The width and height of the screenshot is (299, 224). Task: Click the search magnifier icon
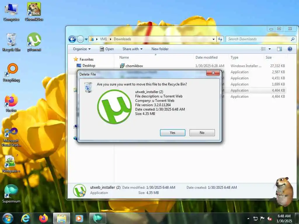[293, 39]
